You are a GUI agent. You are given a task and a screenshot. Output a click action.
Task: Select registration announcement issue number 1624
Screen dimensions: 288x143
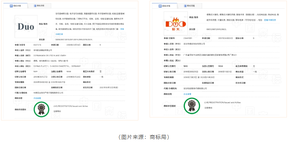[x=220, y=66]
